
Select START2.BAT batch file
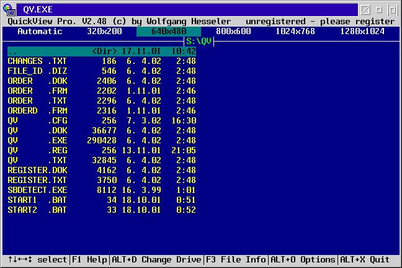(102, 210)
